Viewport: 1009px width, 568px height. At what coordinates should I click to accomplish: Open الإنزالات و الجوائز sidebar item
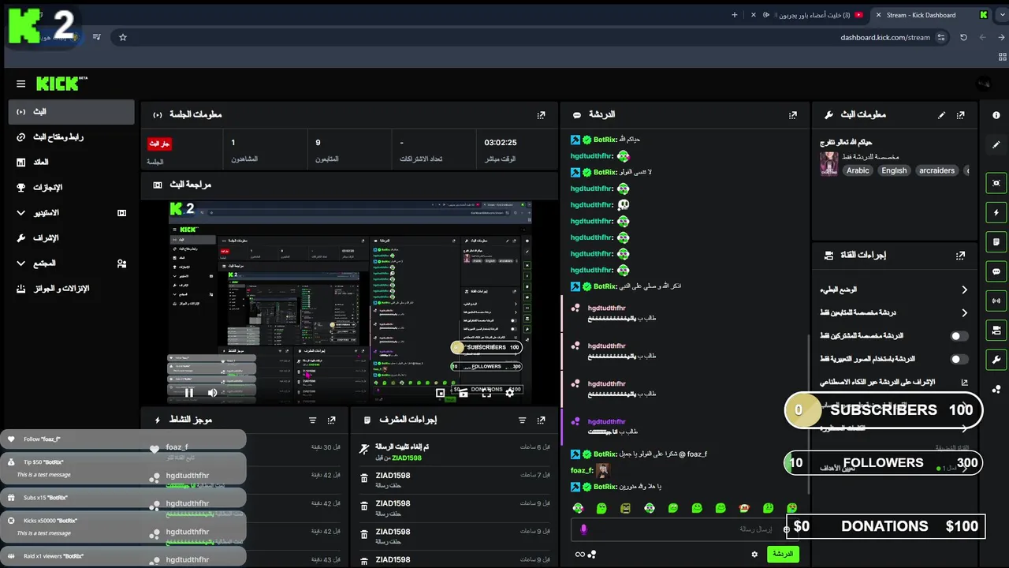[x=71, y=289]
